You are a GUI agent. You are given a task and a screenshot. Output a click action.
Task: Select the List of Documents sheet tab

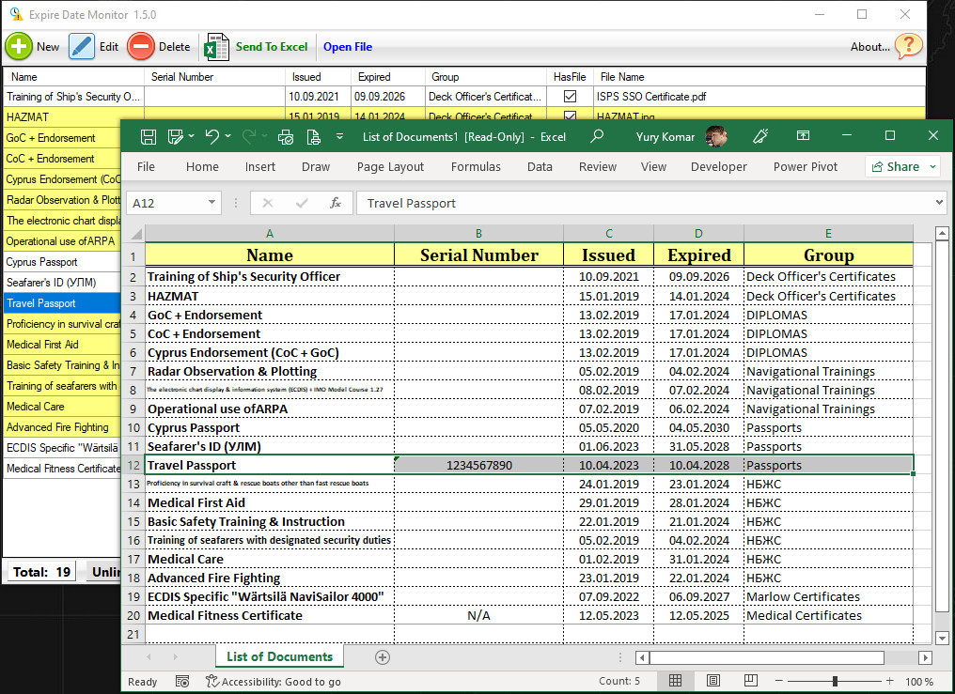(279, 656)
